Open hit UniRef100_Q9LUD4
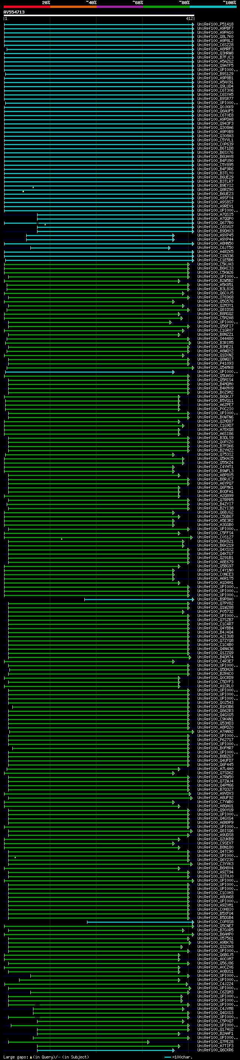This screenshot has width=240, height=1060. tap(215, 86)
